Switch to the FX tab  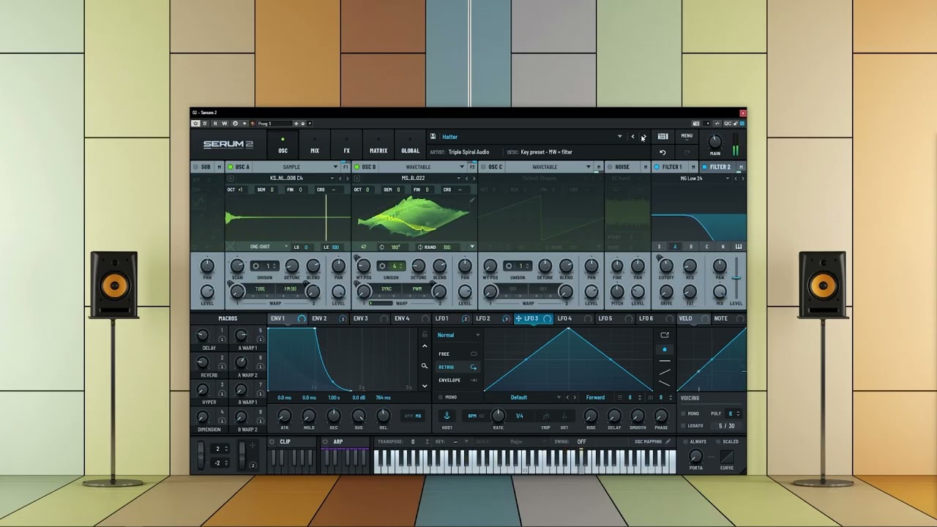[347, 146]
